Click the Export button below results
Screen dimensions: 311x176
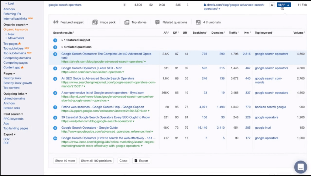coord(141,161)
